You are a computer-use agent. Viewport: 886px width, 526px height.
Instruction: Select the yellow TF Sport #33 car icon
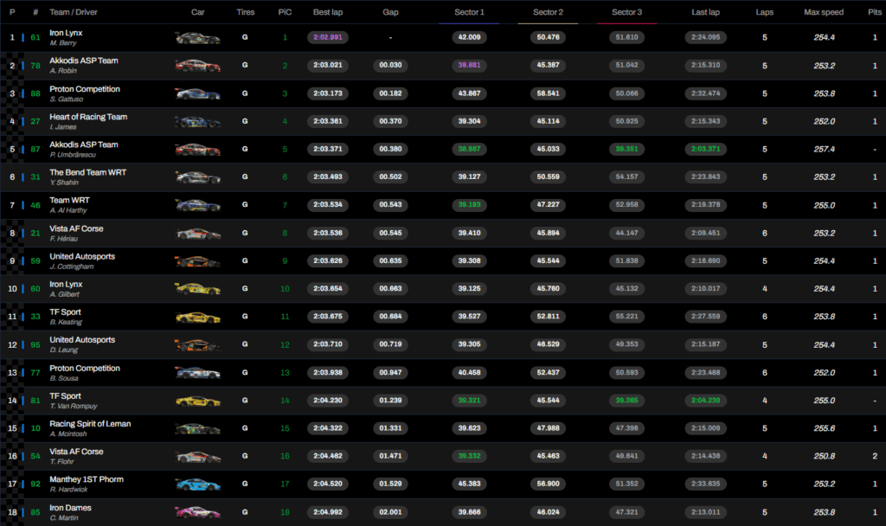point(197,318)
